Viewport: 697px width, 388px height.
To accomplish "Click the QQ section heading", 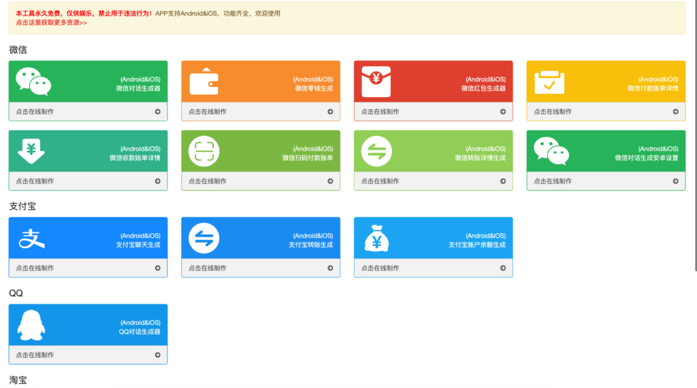I will 16,294.
